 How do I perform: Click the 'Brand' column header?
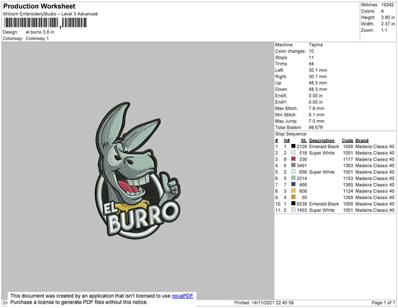tap(362, 141)
